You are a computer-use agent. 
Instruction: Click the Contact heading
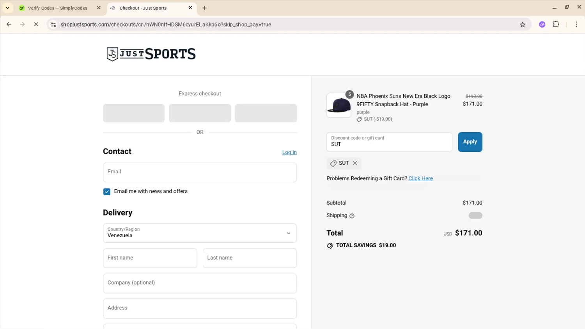(x=117, y=151)
